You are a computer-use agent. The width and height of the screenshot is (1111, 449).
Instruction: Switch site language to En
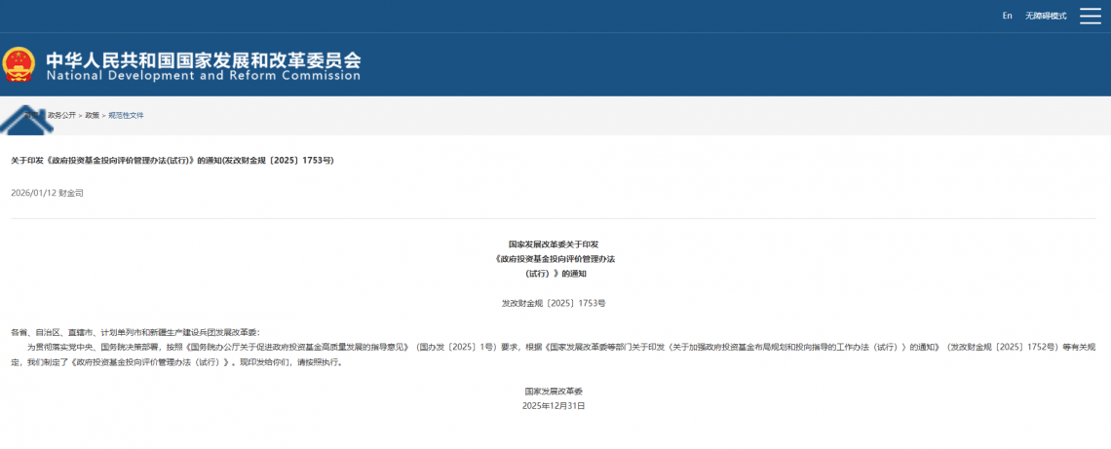point(1007,16)
